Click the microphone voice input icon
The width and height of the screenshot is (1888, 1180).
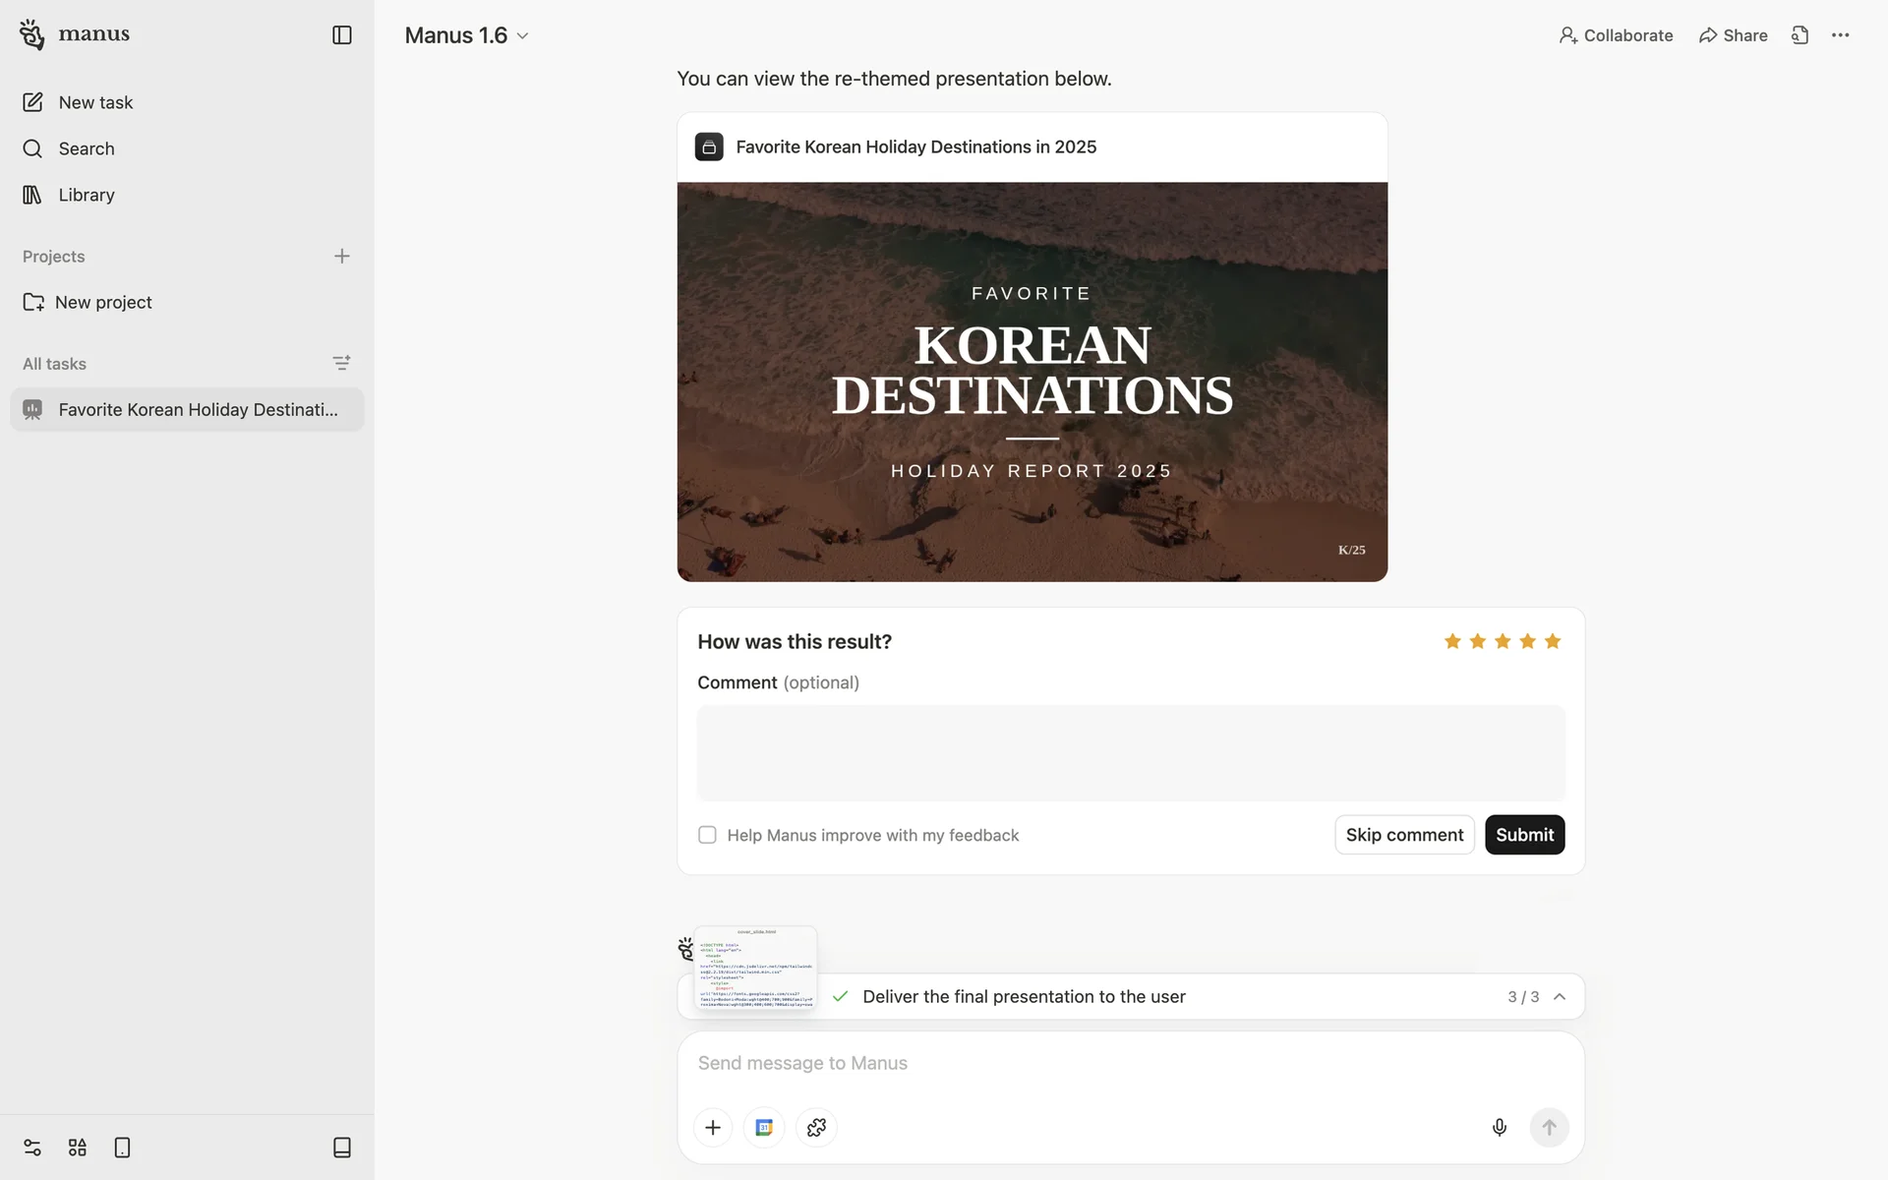pos(1499,1127)
